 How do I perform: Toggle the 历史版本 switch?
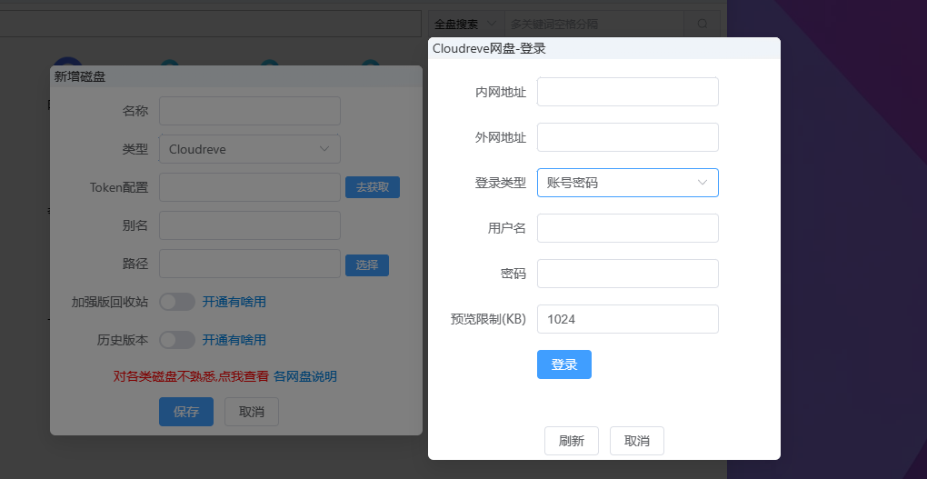(x=177, y=340)
